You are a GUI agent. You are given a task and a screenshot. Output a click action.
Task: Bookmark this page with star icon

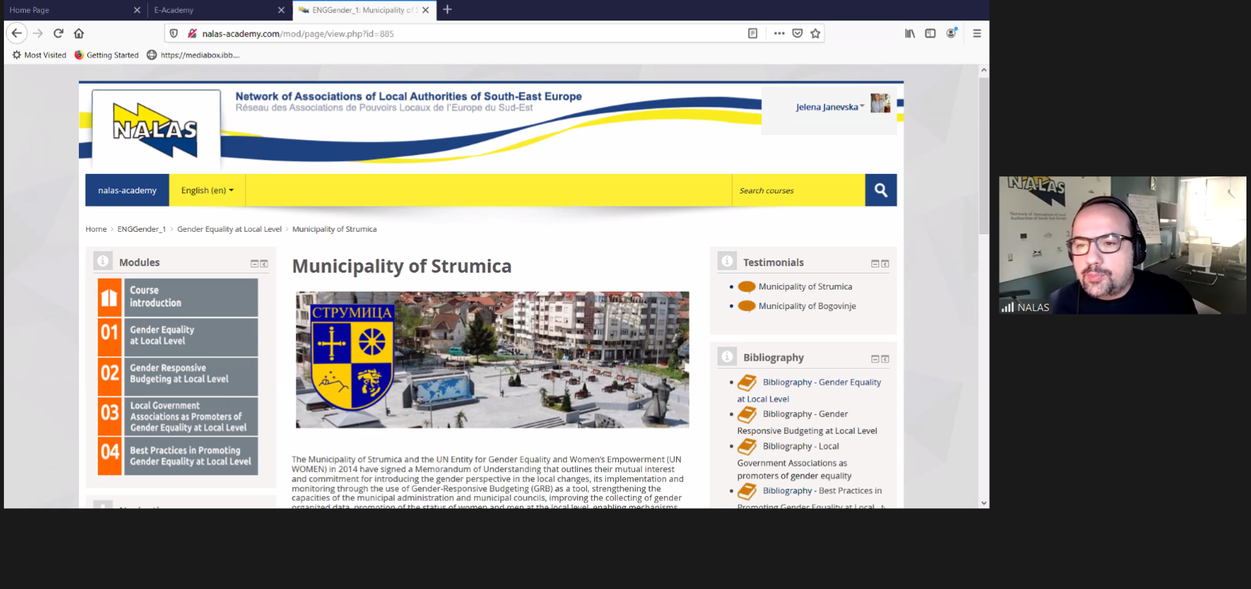pyautogui.click(x=815, y=33)
